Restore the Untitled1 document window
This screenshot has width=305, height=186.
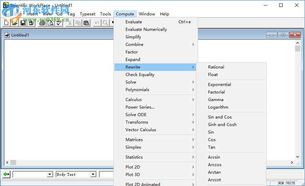coord(283,35)
